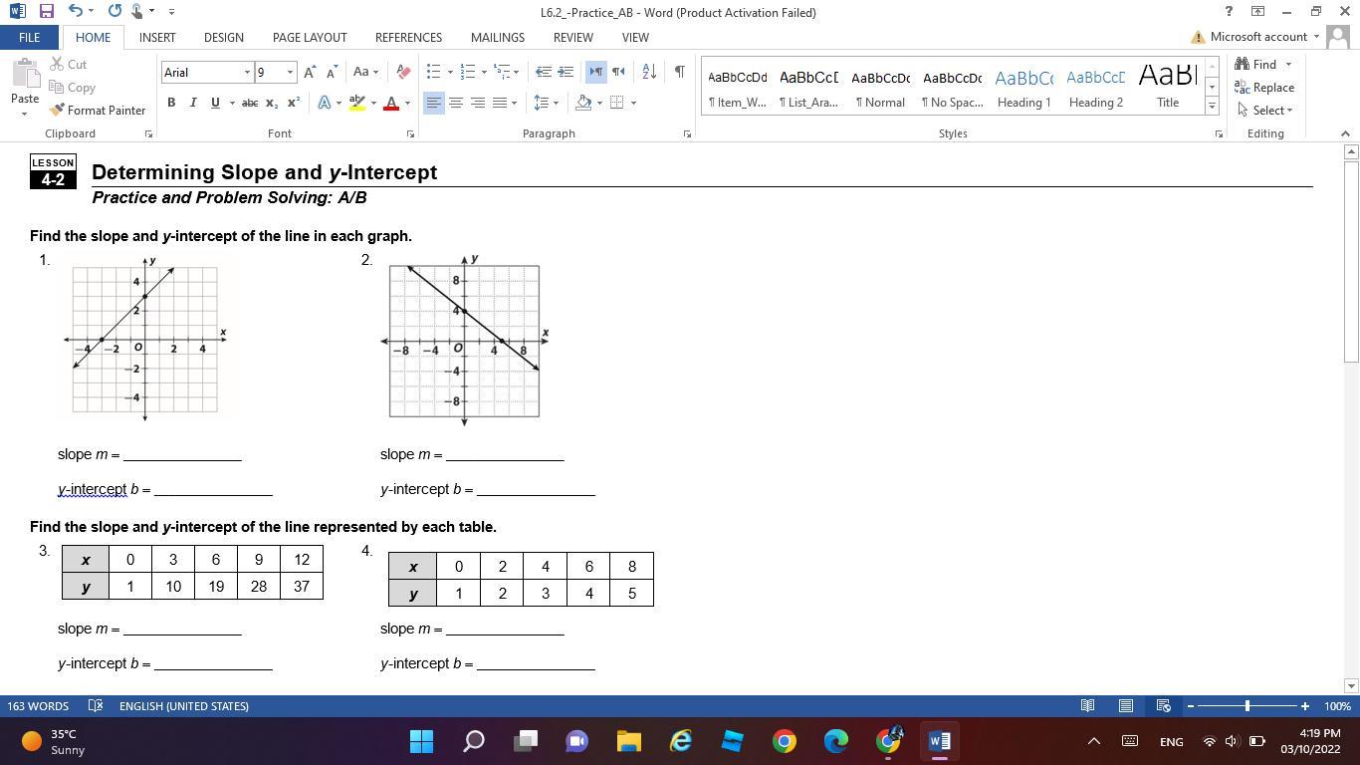The width and height of the screenshot is (1360, 765).
Task: Toggle Bold formatting
Action: (x=171, y=103)
